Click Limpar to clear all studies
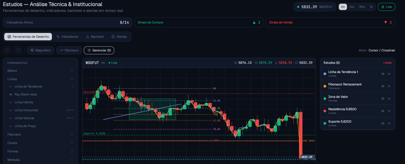Viewport: 405px width, 164px height. pos(388,63)
